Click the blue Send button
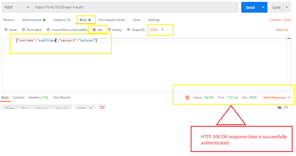 point(250,7)
